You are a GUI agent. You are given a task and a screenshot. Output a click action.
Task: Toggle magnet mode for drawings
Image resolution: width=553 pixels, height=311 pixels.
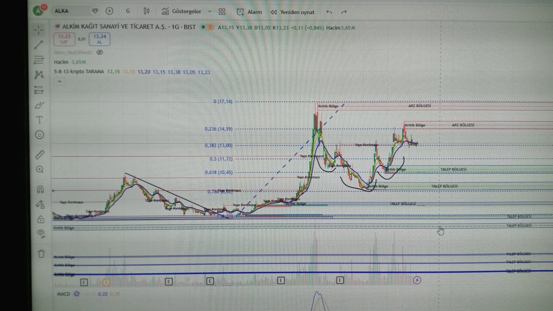40,189
